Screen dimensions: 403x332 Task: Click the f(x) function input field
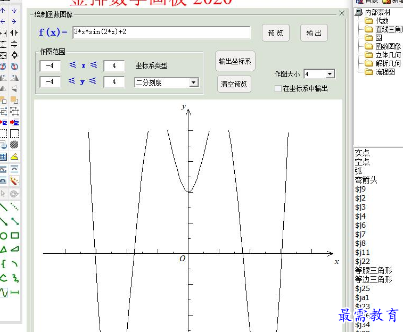161,32
